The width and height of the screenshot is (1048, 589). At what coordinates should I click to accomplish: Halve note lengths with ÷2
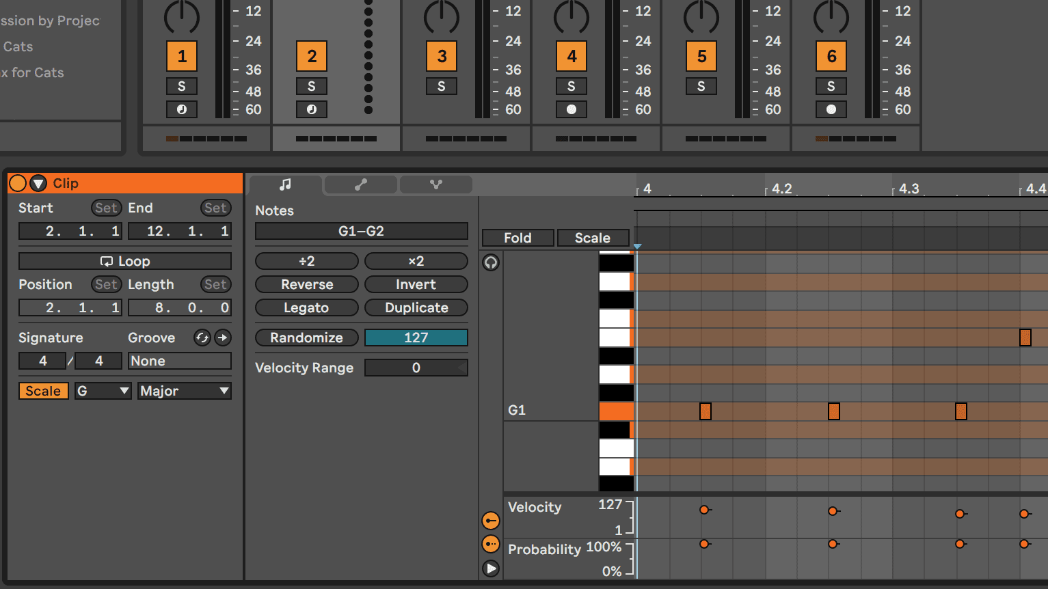click(x=307, y=261)
